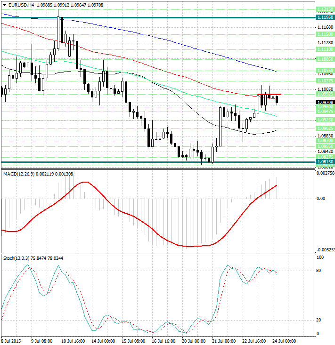Click the 21 Jul 08:00 time label
Viewport: 335px width, 345px height.
pyautogui.click(x=224, y=341)
